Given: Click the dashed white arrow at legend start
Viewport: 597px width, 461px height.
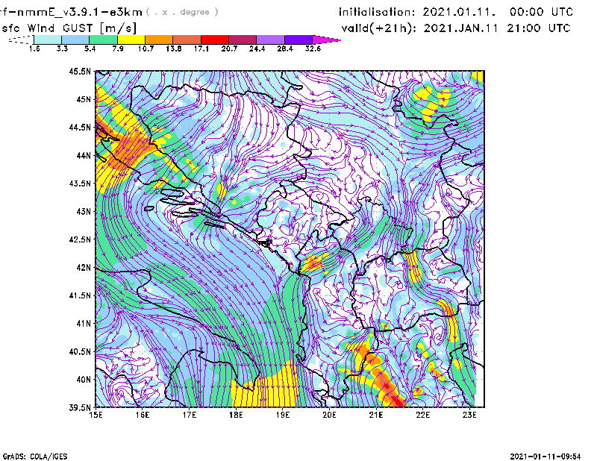Looking at the screenshot, I should click(x=21, y=40).
